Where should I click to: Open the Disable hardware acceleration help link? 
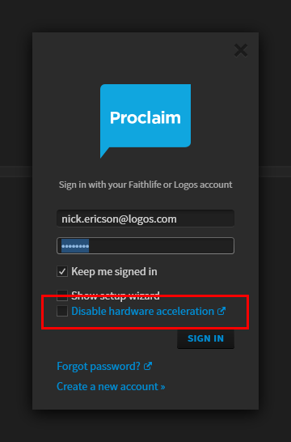pyautogui.click(x=143, y=311)
